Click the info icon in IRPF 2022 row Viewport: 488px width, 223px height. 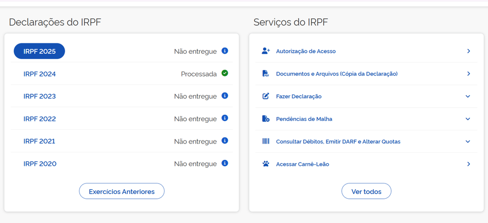coord(225,118)
